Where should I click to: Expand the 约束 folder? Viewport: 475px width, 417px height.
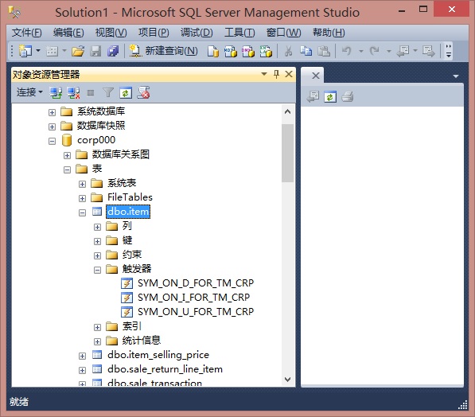(x=97, y=255)
